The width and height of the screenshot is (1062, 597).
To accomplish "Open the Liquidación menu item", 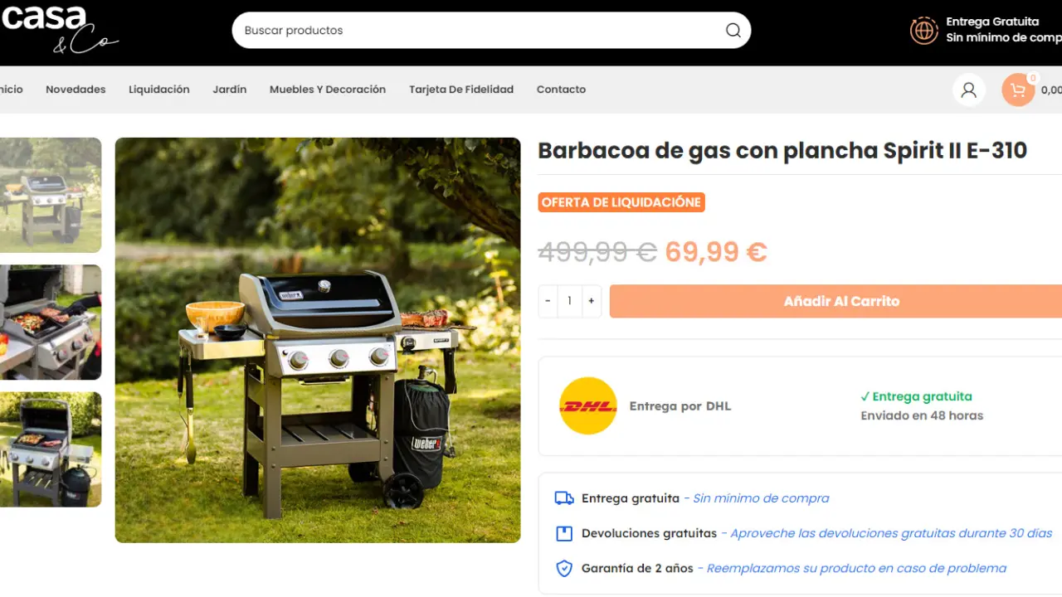I will coord(159,90).
